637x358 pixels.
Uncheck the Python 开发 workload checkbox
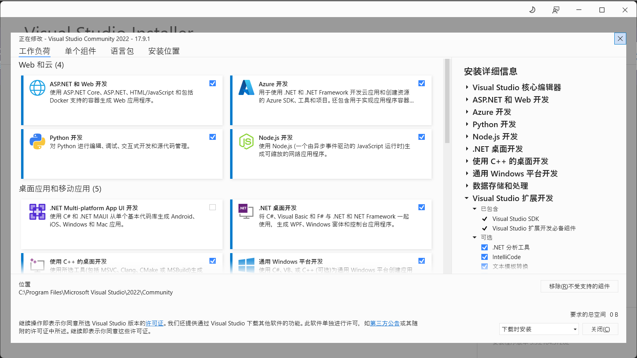(x=213, y=137)
